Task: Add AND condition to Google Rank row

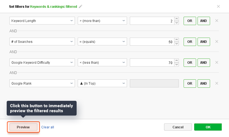Action: click(204, 84)
